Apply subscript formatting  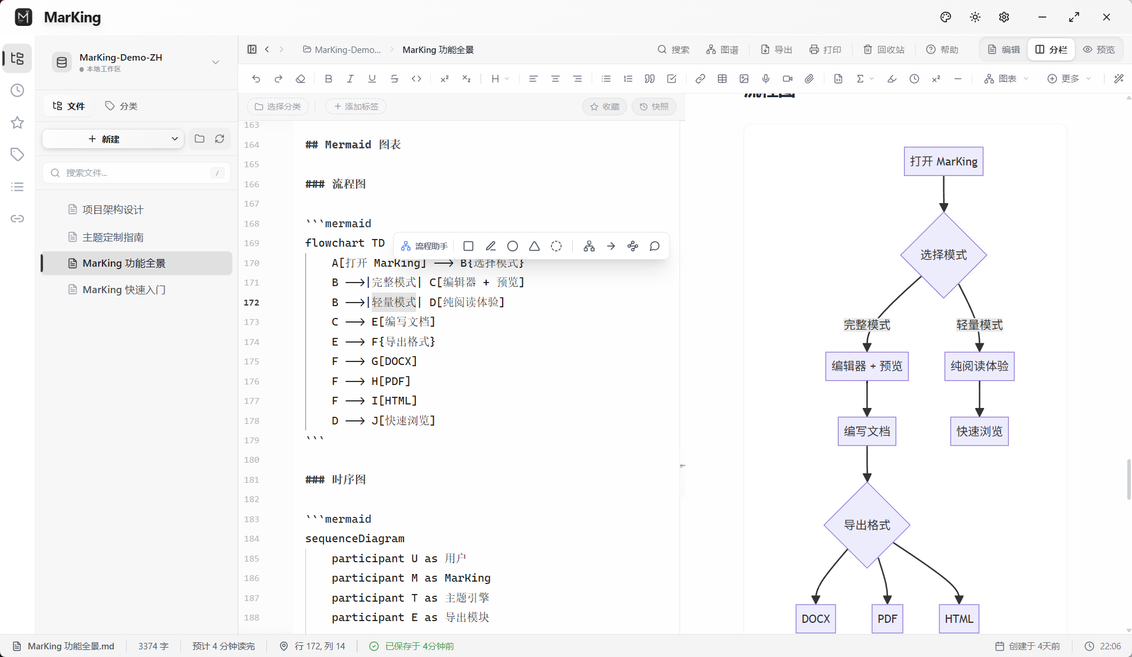point(466,79)
